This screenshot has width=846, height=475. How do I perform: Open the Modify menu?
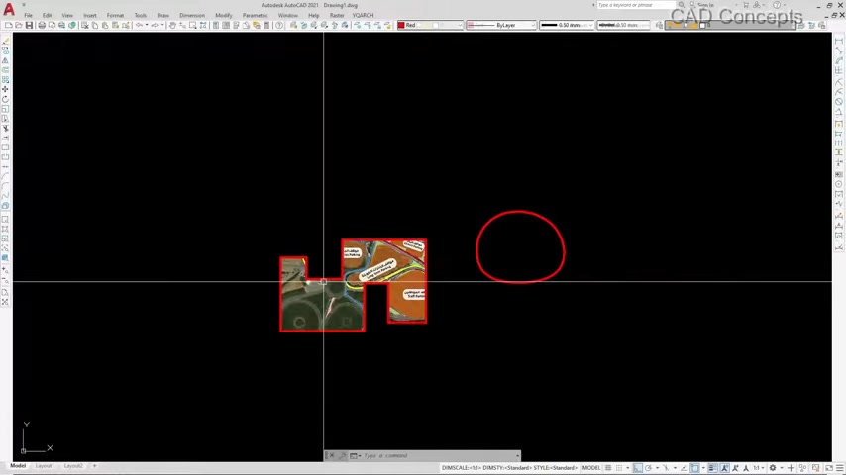[223, 15]
